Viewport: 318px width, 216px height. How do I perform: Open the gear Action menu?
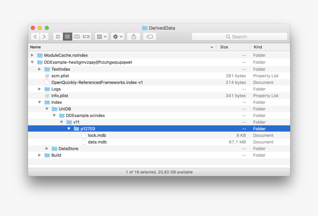[118, 37]
